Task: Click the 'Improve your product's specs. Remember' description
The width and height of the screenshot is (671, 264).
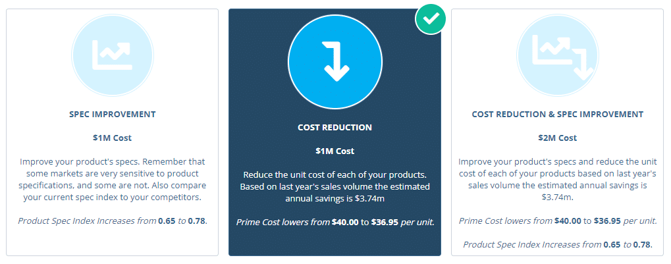Action: pos(113,179)
